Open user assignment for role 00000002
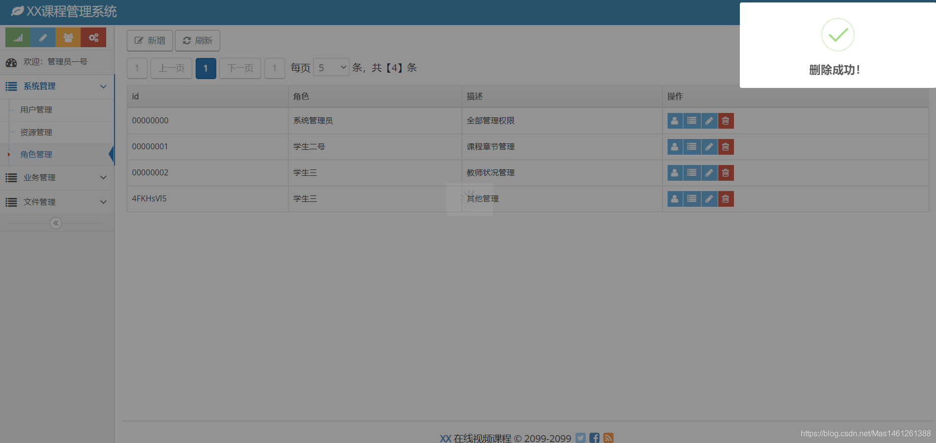936x443 pixels. coord(675,173)
